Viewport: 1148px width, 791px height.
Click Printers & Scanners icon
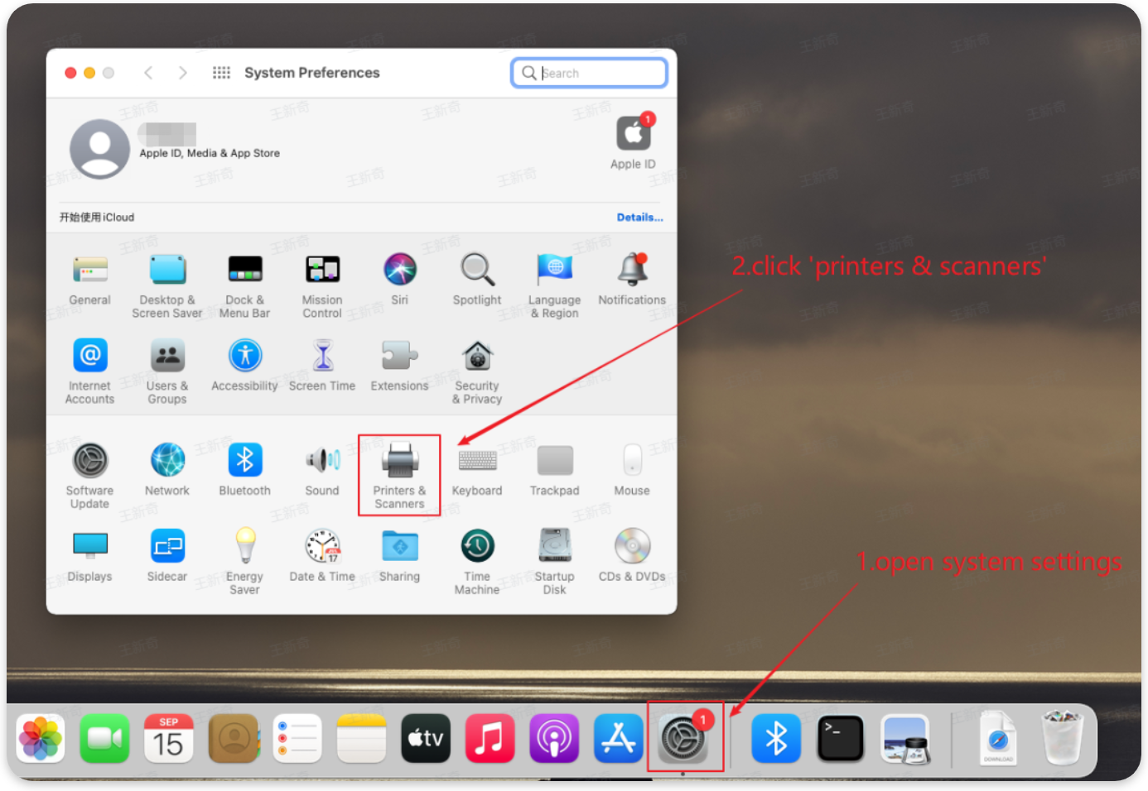[x=400, y=460]
